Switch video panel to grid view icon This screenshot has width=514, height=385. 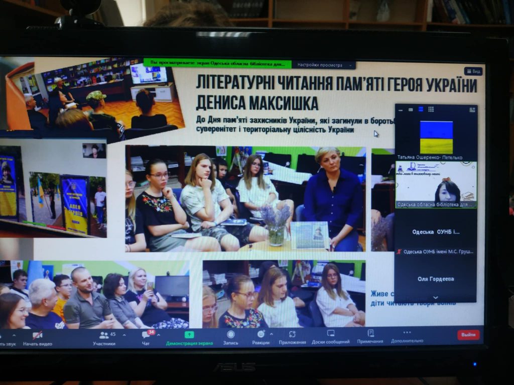coord(431,109)
